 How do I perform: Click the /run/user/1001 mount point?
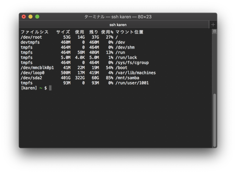point(132,83)
